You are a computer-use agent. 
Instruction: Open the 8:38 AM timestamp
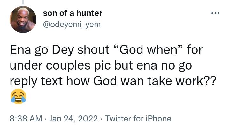[x=26, y=118]
